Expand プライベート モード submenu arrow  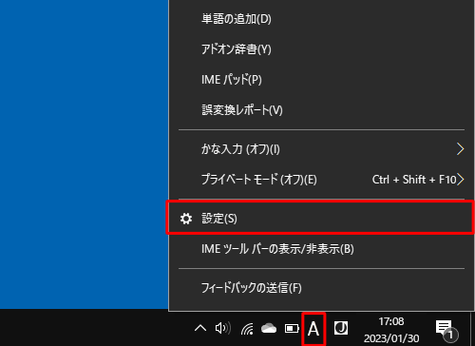click(x=461, y=180)
